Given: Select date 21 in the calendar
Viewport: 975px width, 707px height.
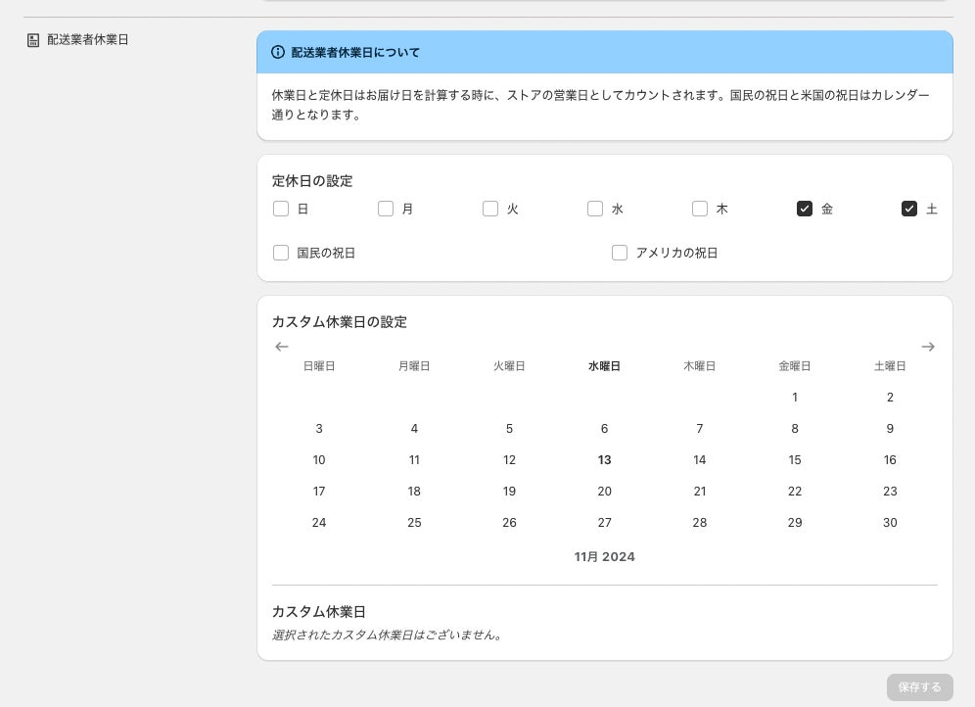Looking at the screenshot, I should click(x=700, y=492).
